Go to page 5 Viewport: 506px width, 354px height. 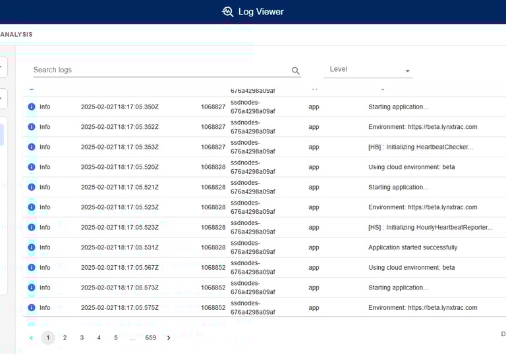pos(116,338)
